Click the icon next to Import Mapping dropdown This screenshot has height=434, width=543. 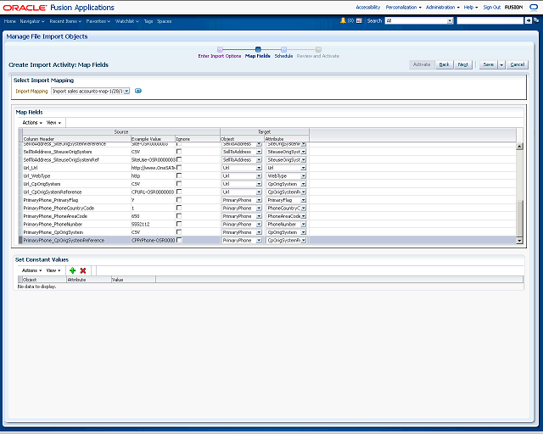coord(138,91)
